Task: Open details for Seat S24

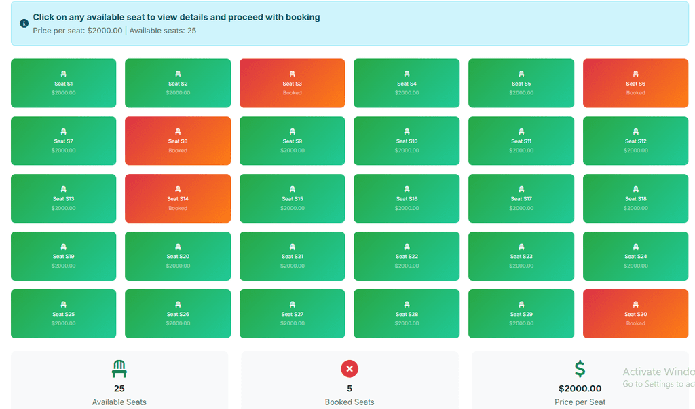Action: pyautogui.click(x=635, y=257)
